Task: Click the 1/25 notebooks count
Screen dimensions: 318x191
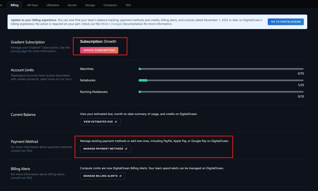Action: click(301, 85)
